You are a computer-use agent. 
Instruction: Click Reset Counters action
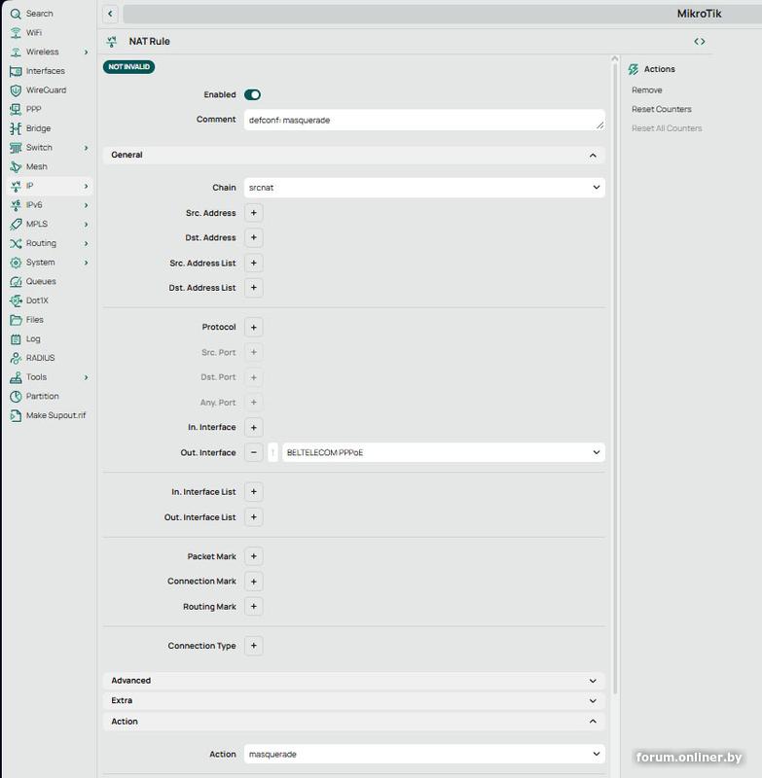(x=661, y=109)
